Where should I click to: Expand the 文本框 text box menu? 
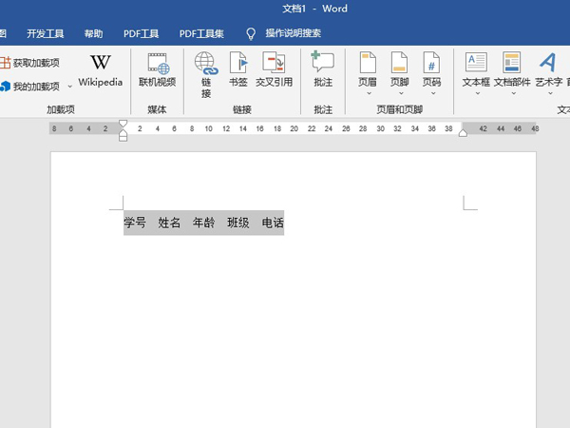(476, 71)
